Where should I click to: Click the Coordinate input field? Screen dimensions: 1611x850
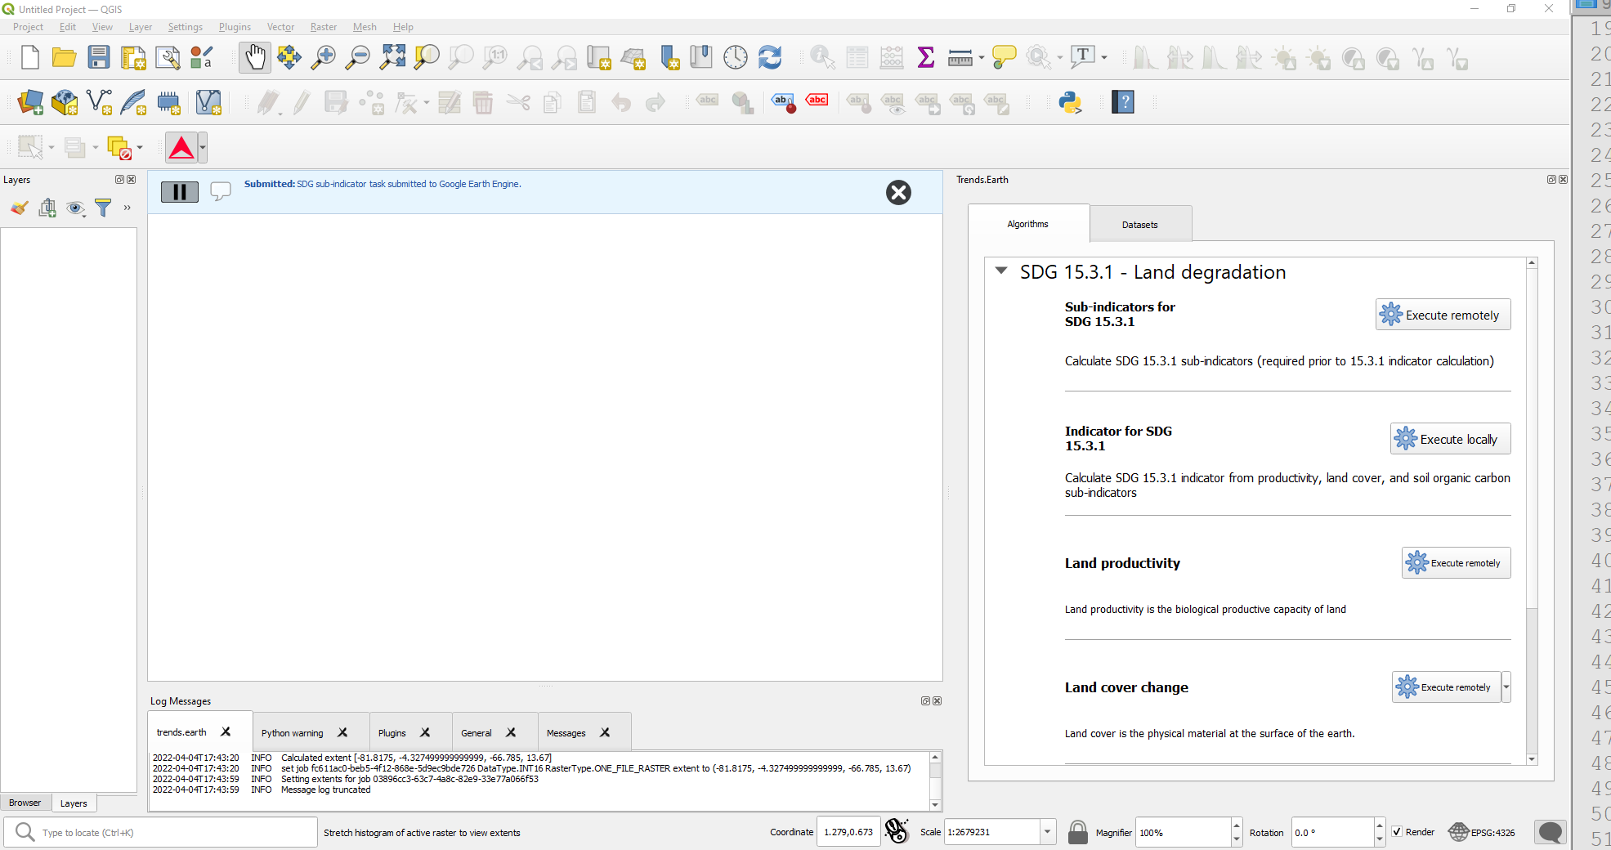(848, 832)
